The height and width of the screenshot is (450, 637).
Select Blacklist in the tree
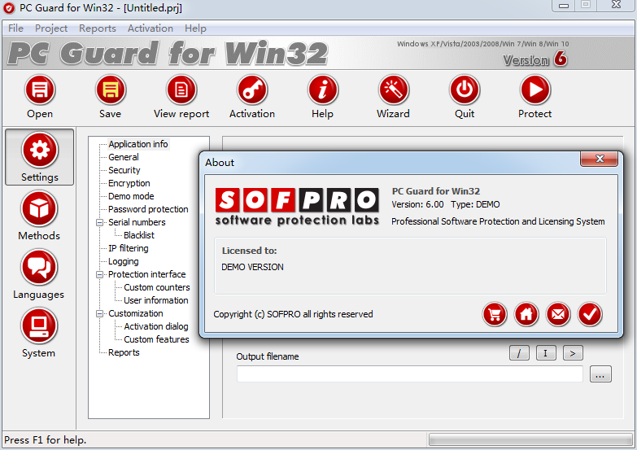(139, 235)
